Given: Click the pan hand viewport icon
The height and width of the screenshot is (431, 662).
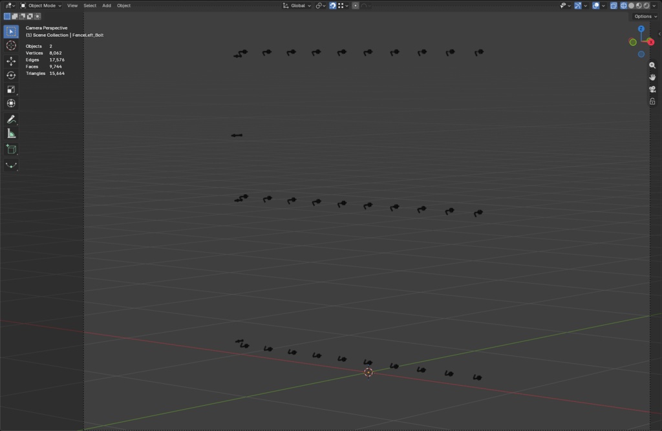Looking at the screenshot, I should pyautogui.click(x=652, y=78).
